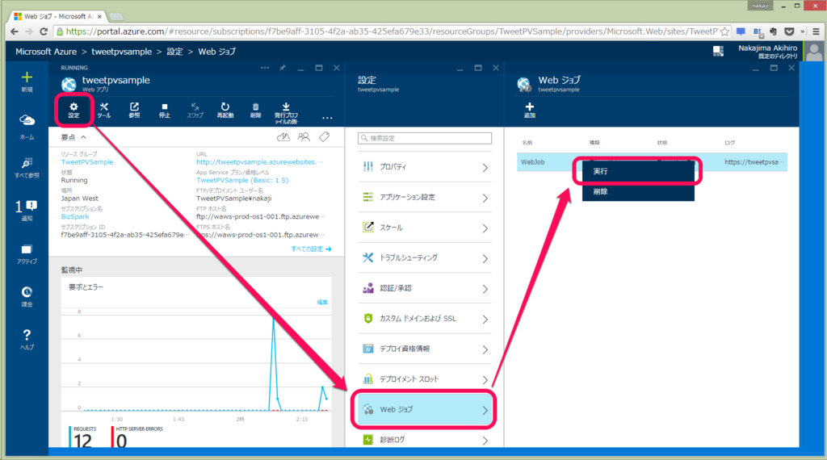Show more toolbar commands ellipsis
Screen dimensions: 827x460
[x=327, y=118]
